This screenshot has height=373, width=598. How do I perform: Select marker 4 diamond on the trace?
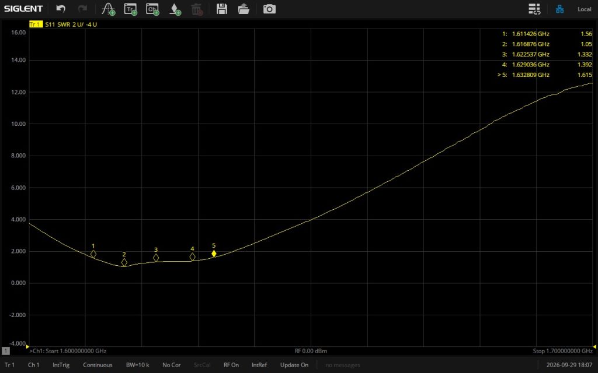pos(193,257)
